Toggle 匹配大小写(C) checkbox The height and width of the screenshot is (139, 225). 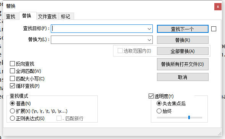pos(12,79)
